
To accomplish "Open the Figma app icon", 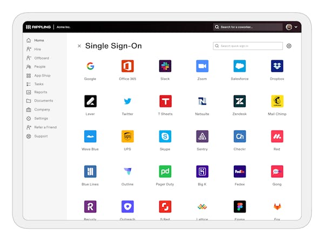I will point(240,206).
